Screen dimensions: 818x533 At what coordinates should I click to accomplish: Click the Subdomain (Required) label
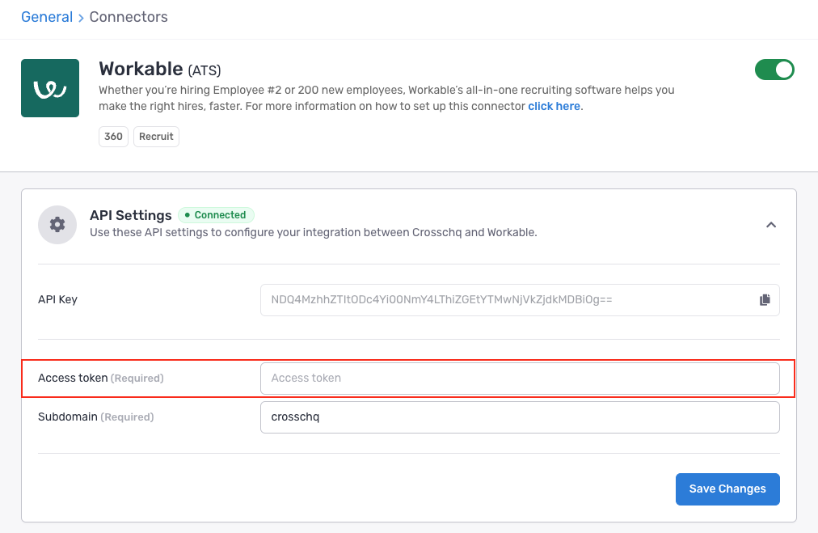[x=95, y=417]
